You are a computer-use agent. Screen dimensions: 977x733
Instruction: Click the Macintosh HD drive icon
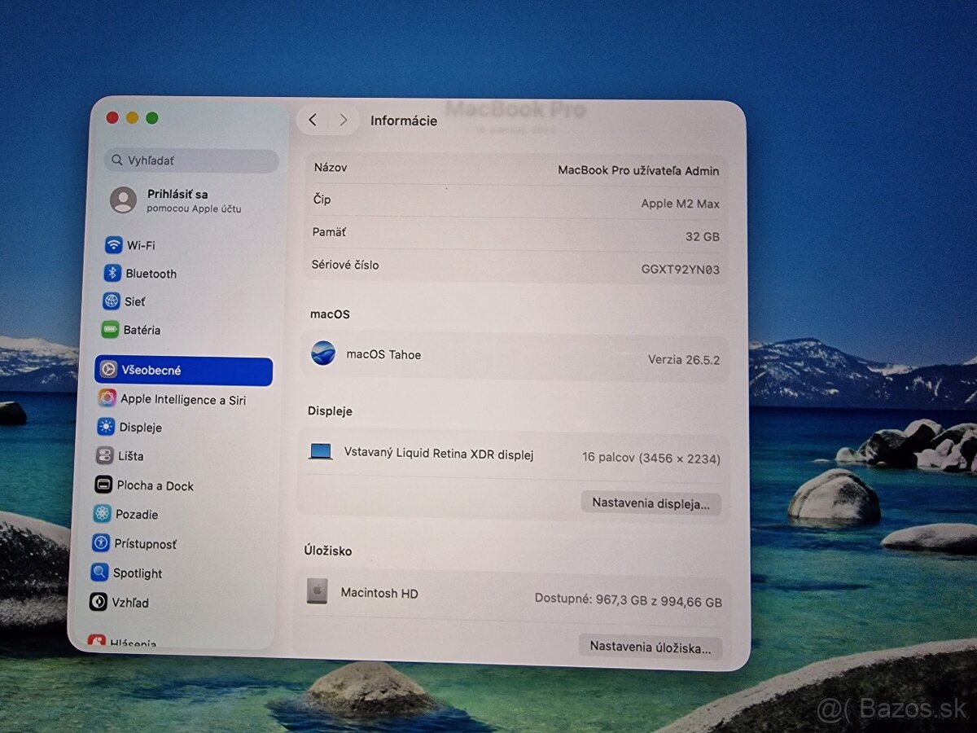pyautogui.click(x=317, y=591)
